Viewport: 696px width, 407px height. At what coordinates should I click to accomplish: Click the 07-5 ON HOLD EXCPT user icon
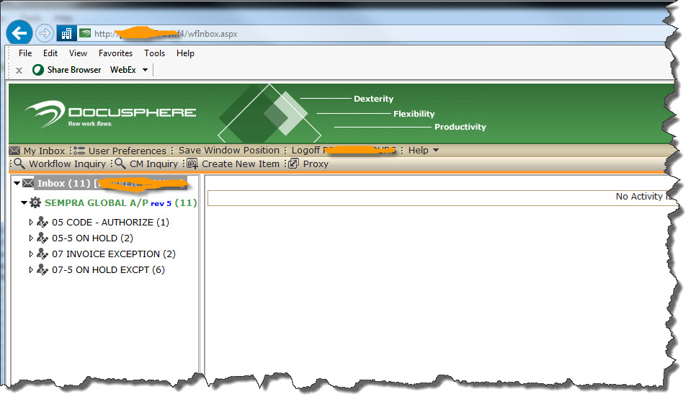click(x=43, y=270)
